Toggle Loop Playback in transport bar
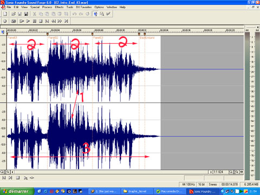 coord(13,21)
